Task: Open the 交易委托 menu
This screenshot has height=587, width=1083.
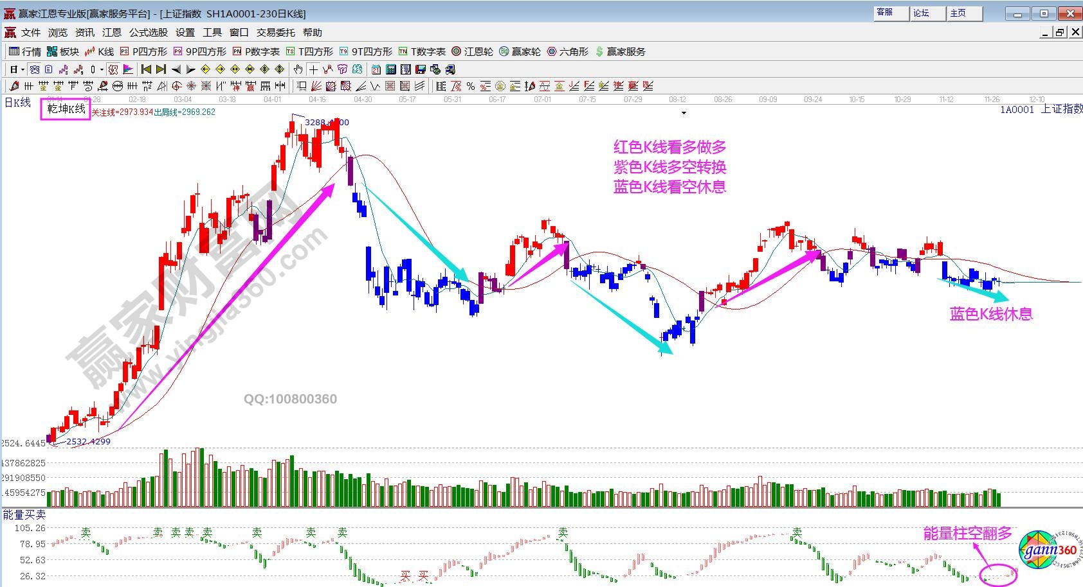Action: coord(276,33)
